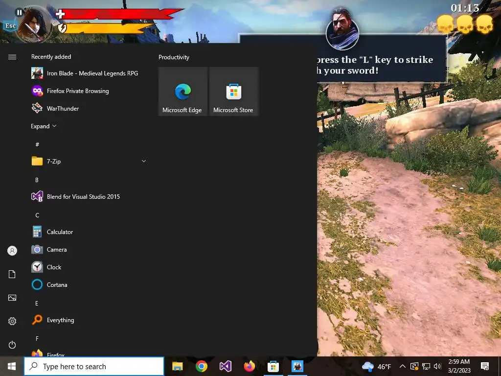This screenshot has width=501, height=376.
Task: Click the Esc button in game
Action: 11,26
